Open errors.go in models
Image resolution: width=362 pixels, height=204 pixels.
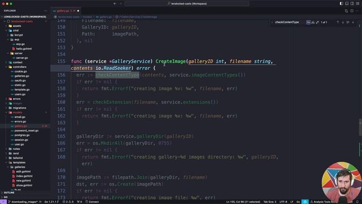pyautogui.click(x=20, y=122)
